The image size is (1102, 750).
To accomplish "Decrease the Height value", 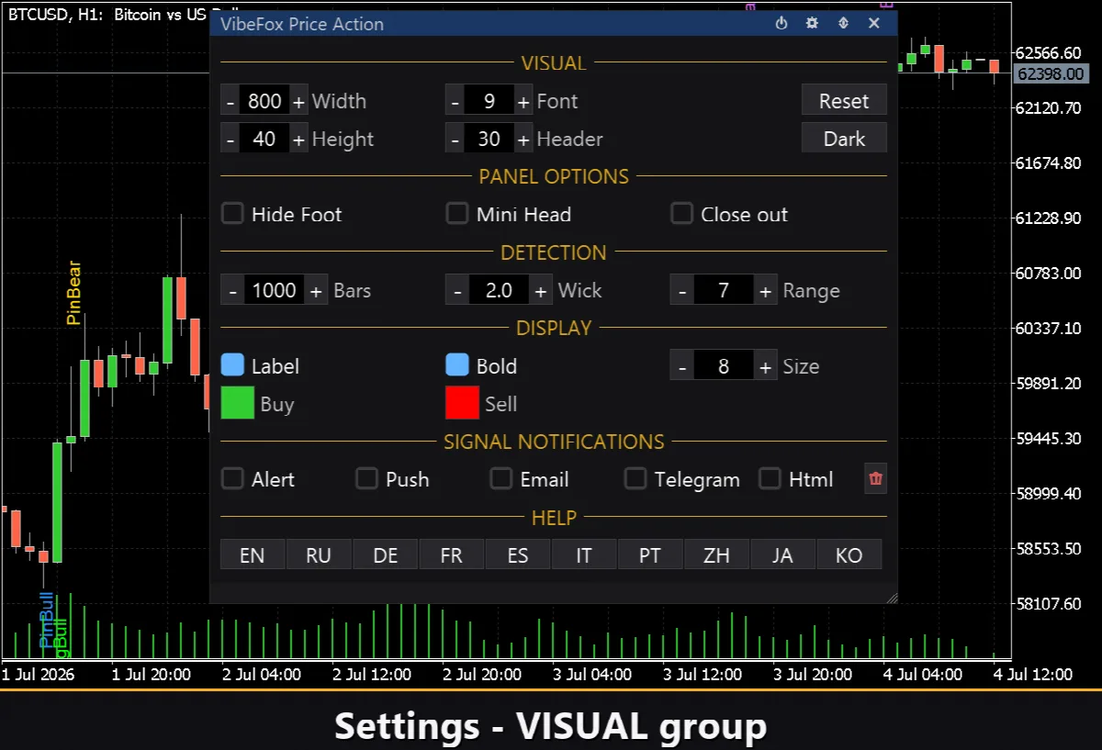I will (231, 140).
